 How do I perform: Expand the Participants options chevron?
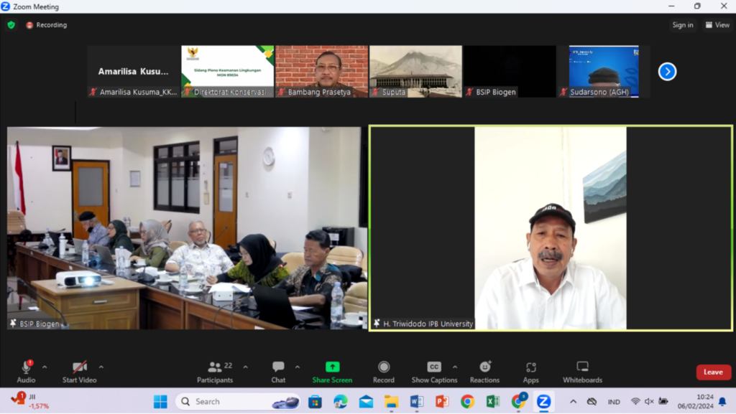pos(245,367)
